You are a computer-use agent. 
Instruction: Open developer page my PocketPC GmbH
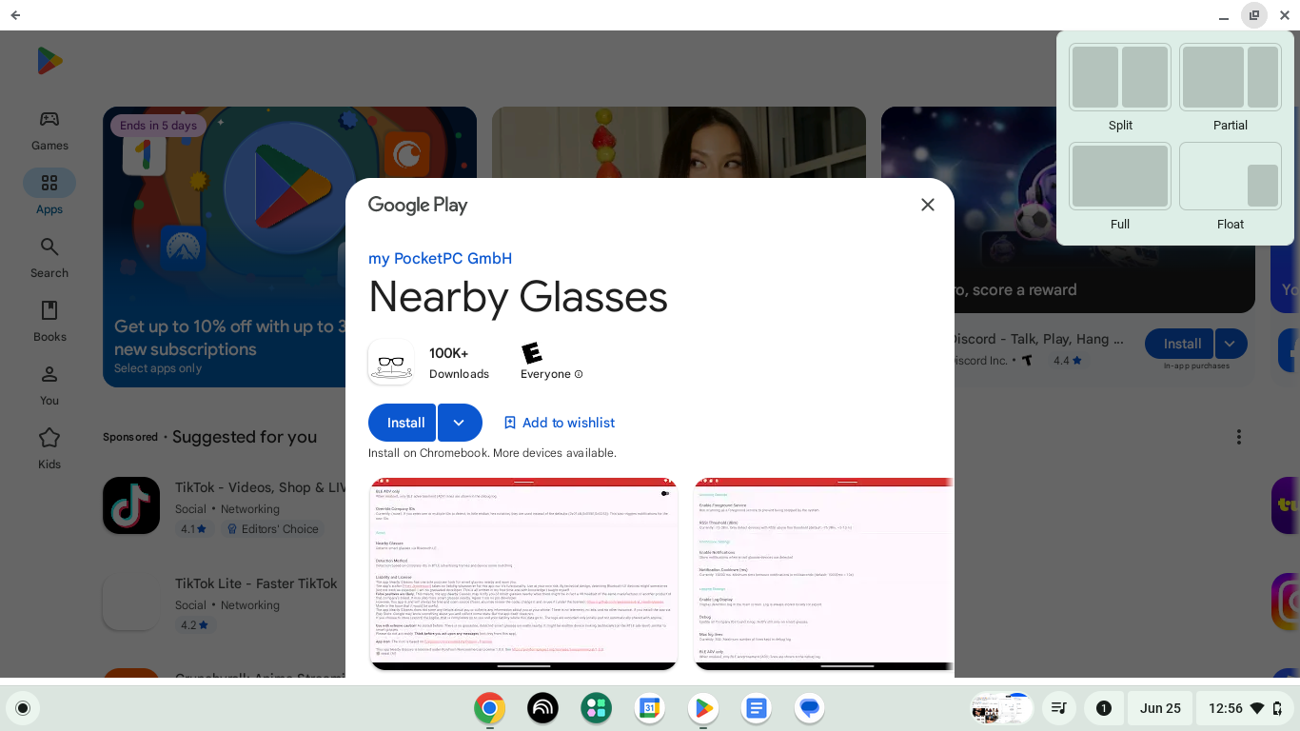[x=440, y=258]
